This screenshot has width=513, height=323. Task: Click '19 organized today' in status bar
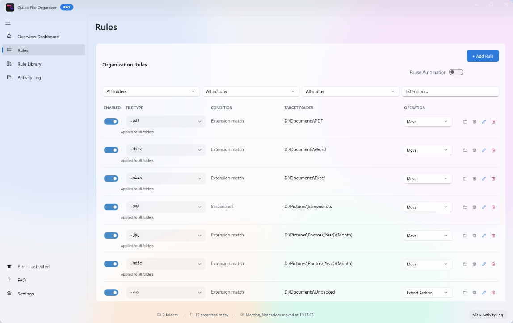point(209,315)
